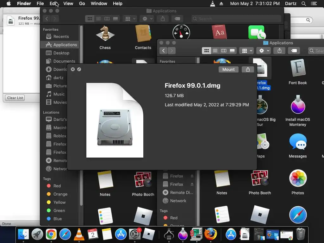The height and width of the screenshot is (243, 324).
Task: Open VLC from the Dock
Action: click(79, 234)
